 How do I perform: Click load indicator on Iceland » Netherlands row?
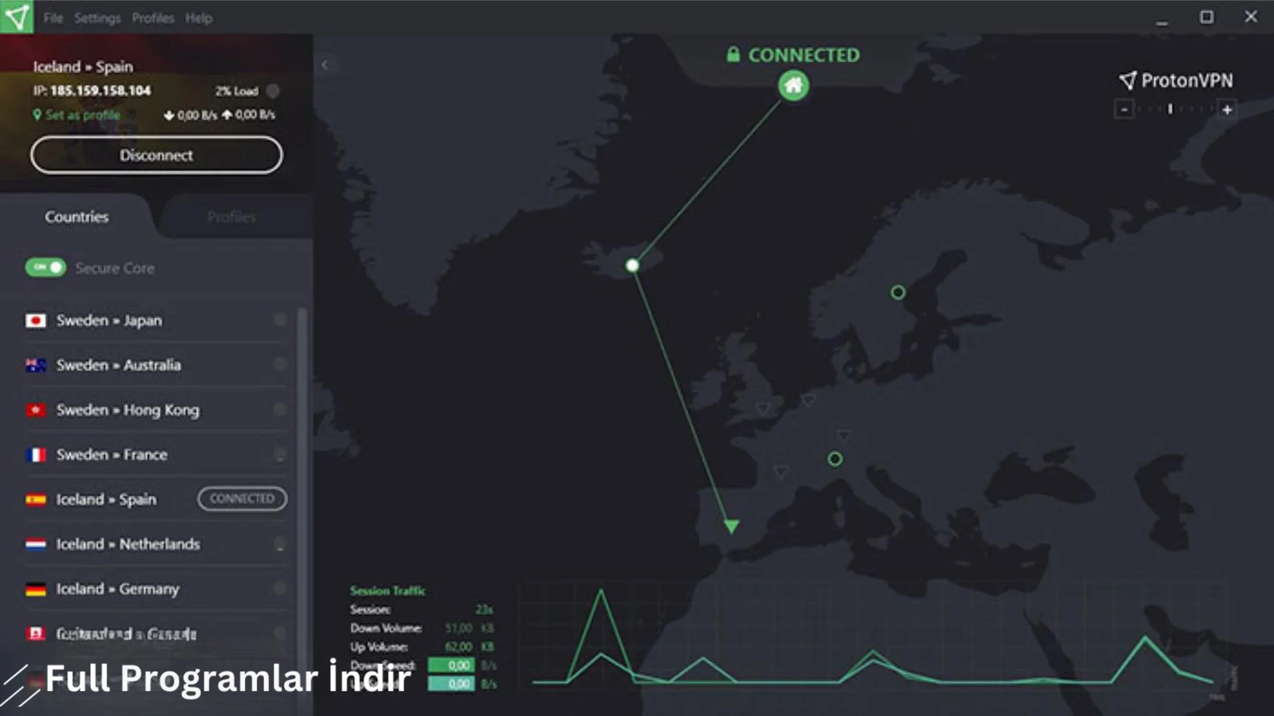tap(280, 543)
